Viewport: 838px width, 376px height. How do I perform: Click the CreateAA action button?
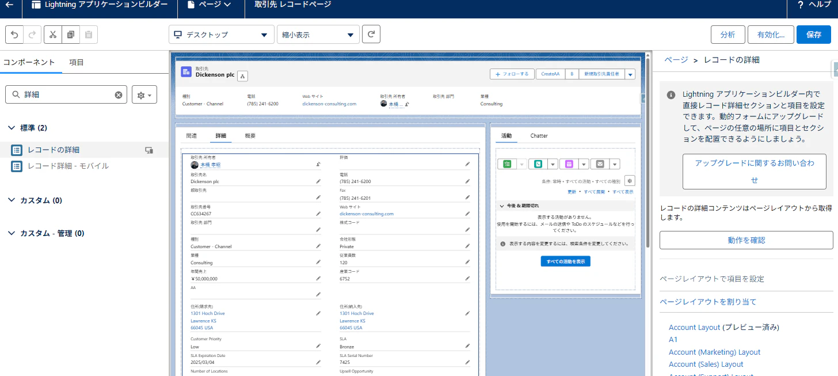(550, 74)
